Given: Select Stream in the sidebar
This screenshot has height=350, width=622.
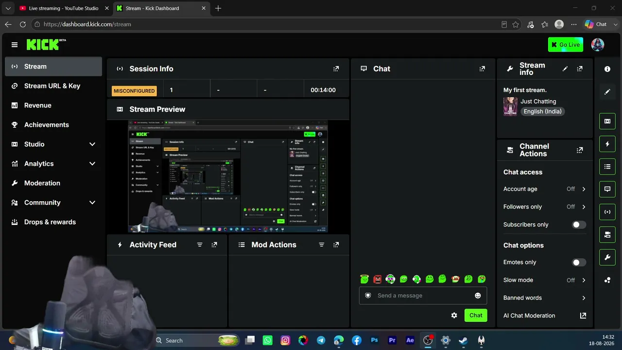Looking at the screenshot, I should [53, 67].
